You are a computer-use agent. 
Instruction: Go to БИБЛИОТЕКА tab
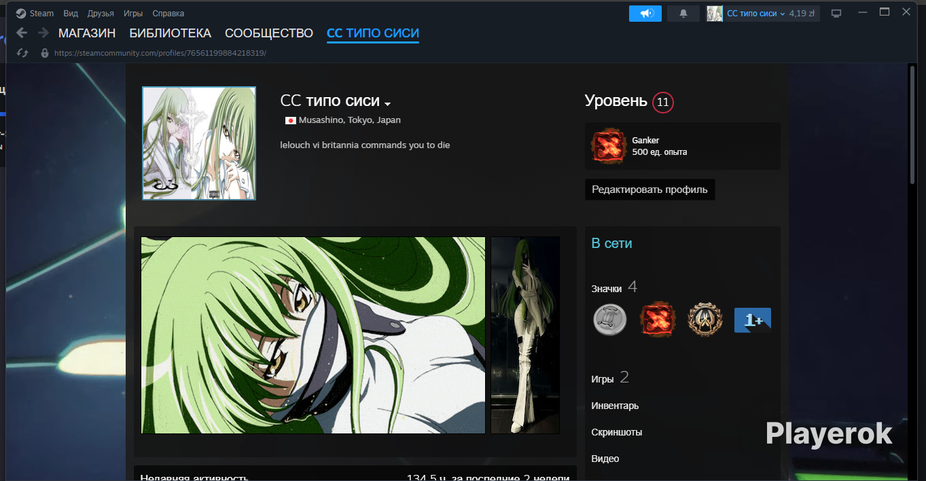[x=171, y=33]
